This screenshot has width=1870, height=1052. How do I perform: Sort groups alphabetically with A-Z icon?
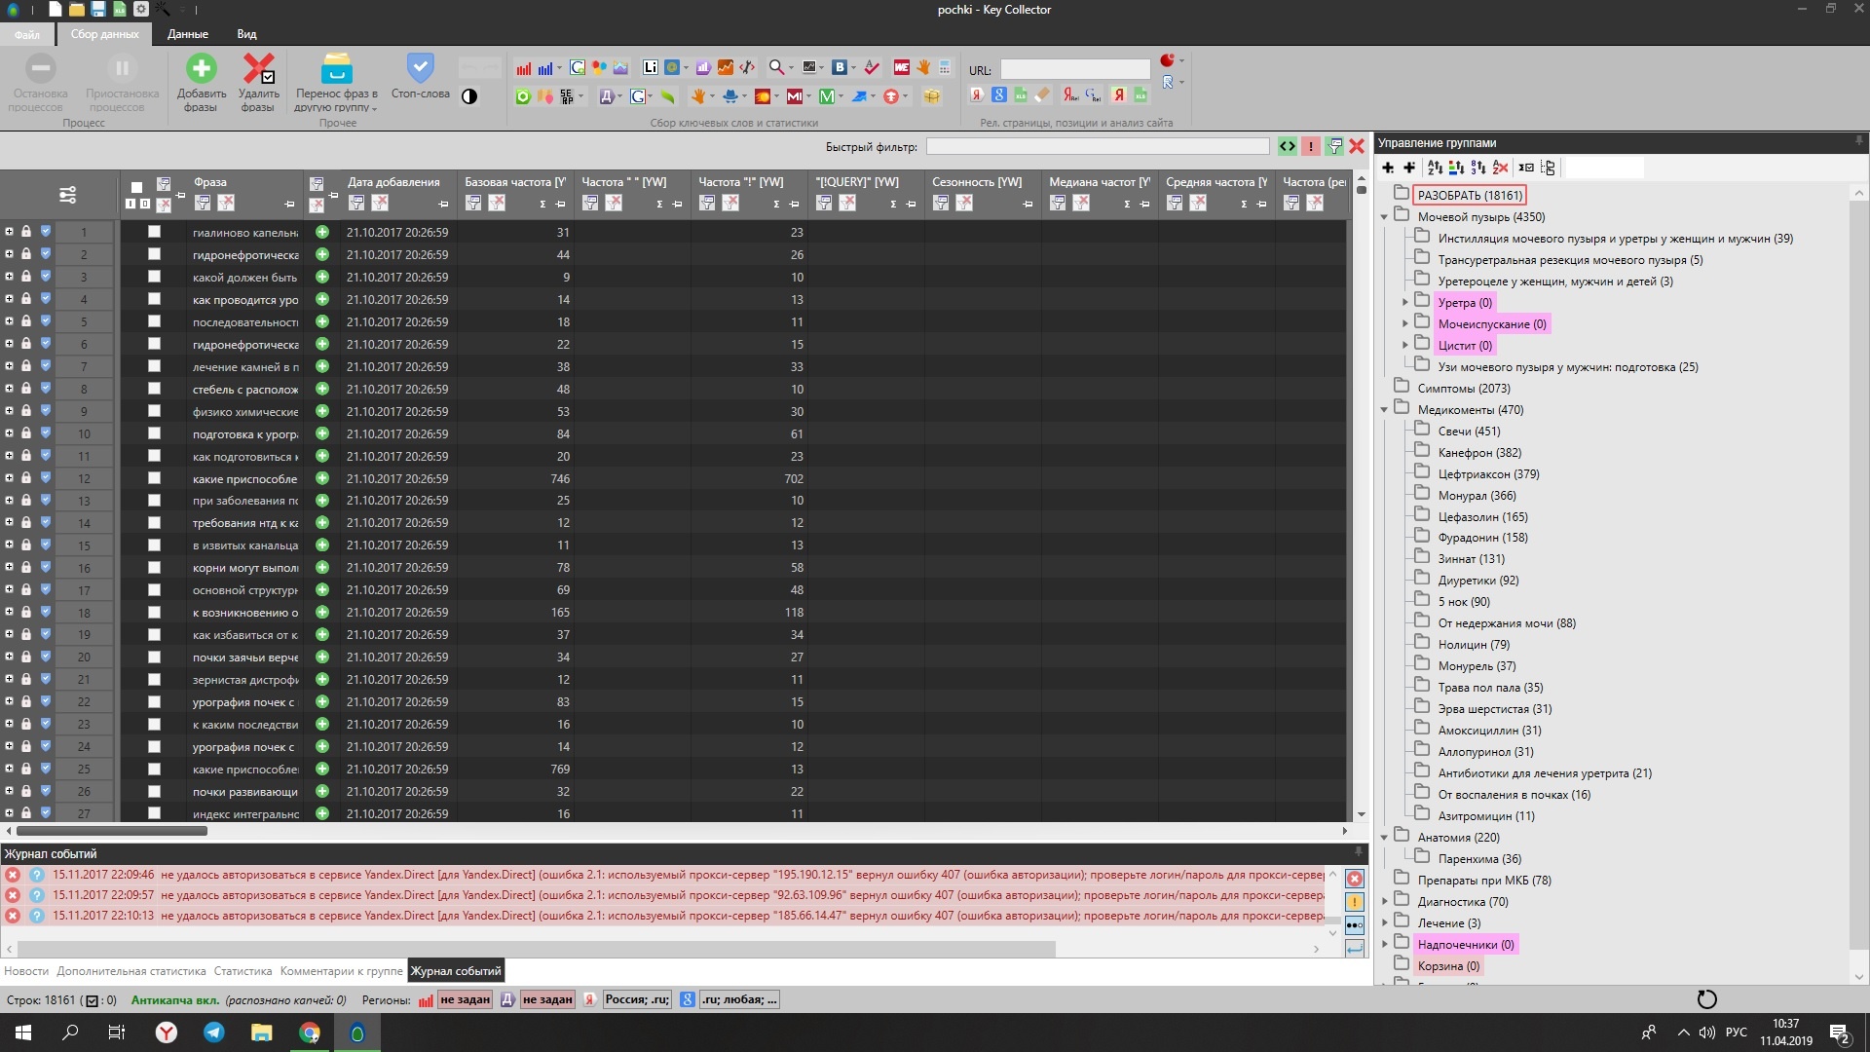point(1435,168)
